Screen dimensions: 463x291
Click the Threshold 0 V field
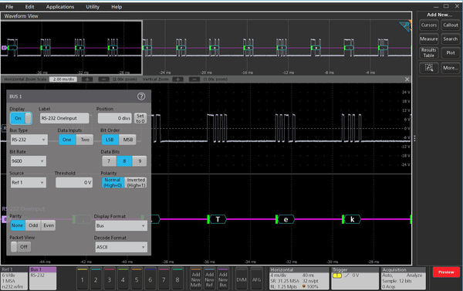point(74,183)
